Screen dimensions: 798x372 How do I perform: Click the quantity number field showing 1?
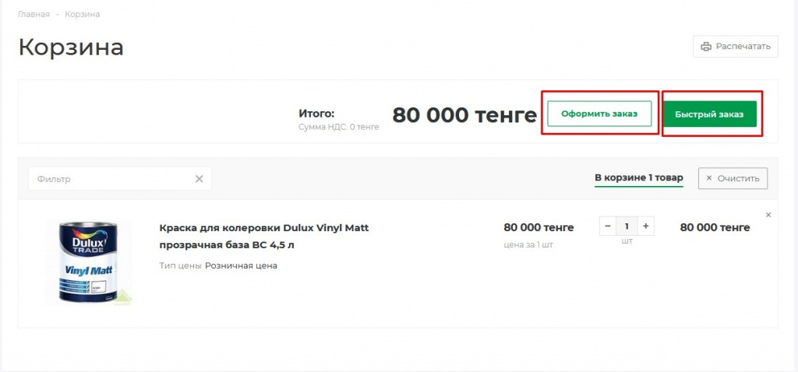627,227
